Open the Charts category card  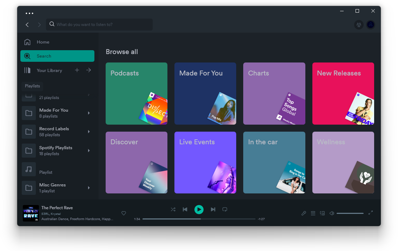(x=274, y=94)
